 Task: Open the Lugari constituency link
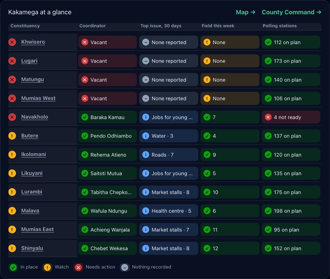click(x=29, y=61)
